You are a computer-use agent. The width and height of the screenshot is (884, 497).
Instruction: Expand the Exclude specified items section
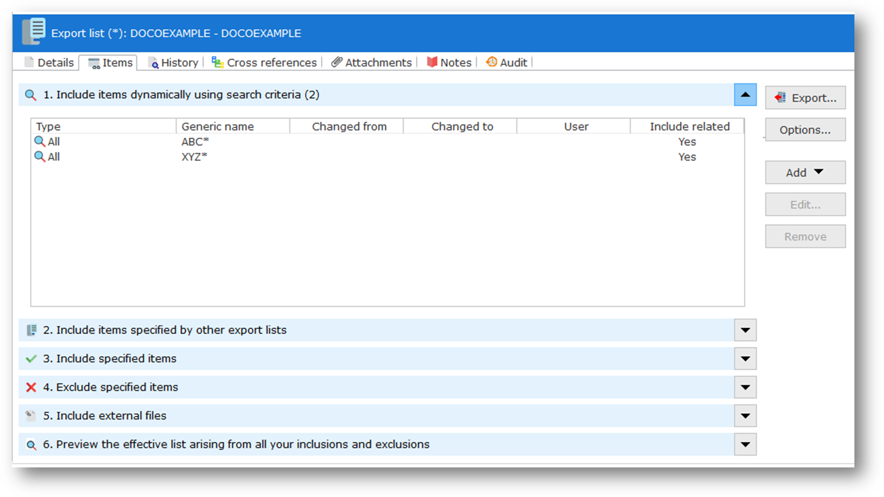point(745,387)
